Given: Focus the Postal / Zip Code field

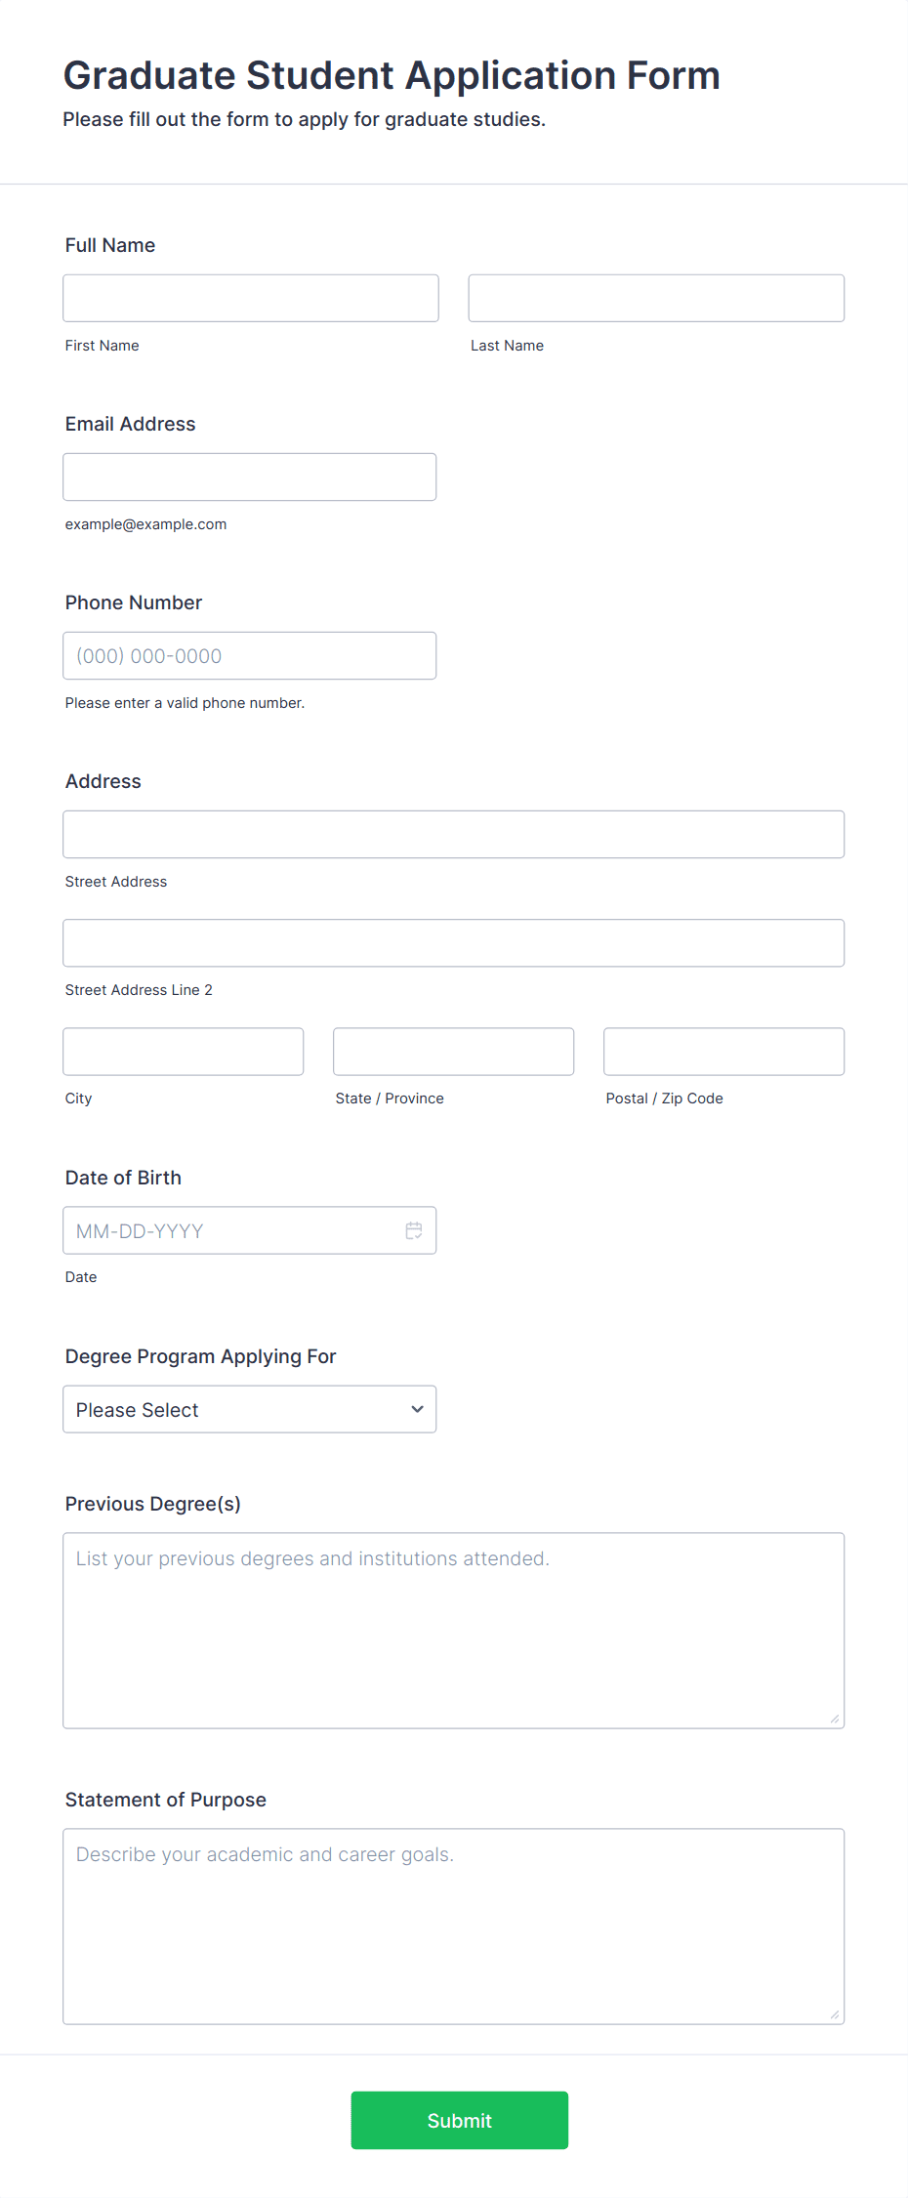Looking at the screenshot, I should point(723,1051).
